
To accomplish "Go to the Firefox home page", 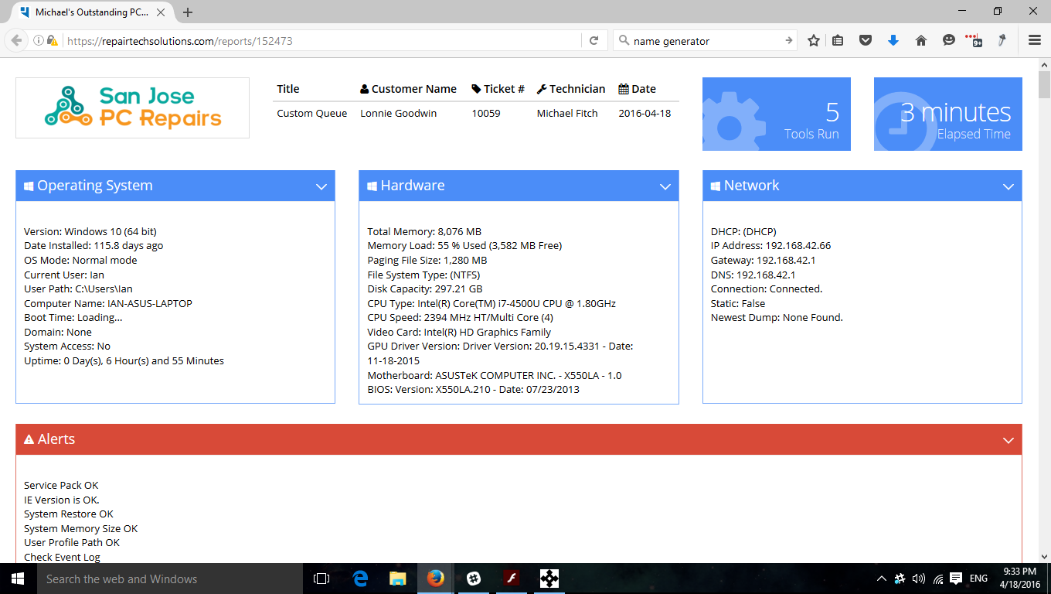I will (921, 41).
